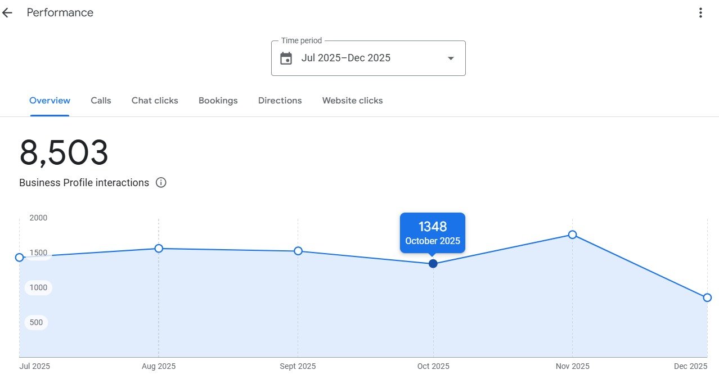719x383 pixels.
Task: Switch to the Chat clicks tab
Action: pos(155,101)
